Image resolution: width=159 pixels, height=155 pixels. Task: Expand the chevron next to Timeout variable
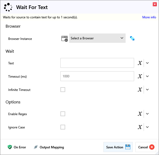(x=148, y=76)
